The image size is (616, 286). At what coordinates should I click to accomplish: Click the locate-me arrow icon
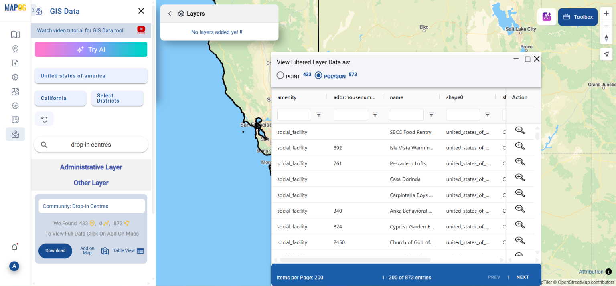(x=606, y=54)
